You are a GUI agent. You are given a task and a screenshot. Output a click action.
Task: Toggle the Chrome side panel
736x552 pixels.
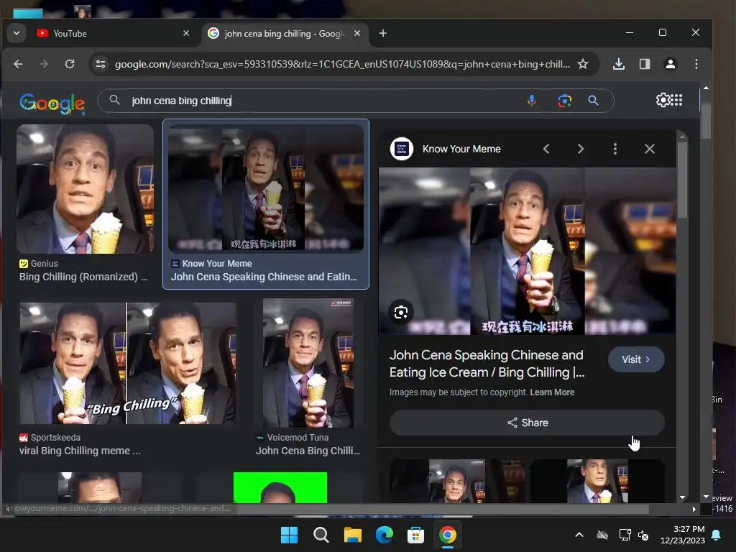point(645,64)
